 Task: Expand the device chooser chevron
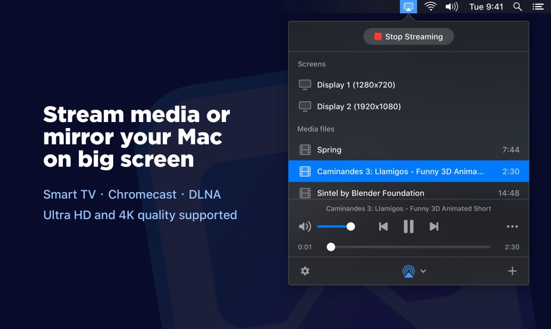423,271
